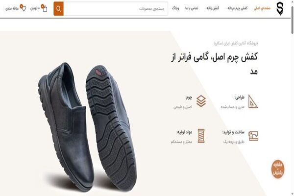This screenshot has width=294, height=196.
Task: Open the تماس با ما page
Action: [192, 8]
